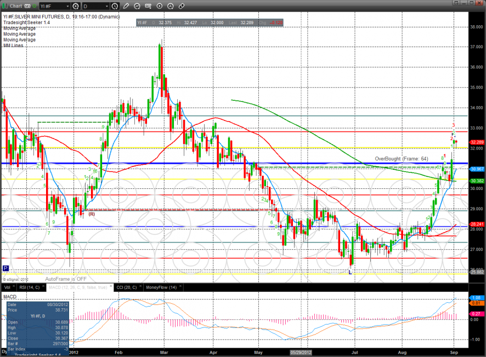Screen dimensions: 486x357
Task: Click the blue P marker on chart
Action: point(5,268)
